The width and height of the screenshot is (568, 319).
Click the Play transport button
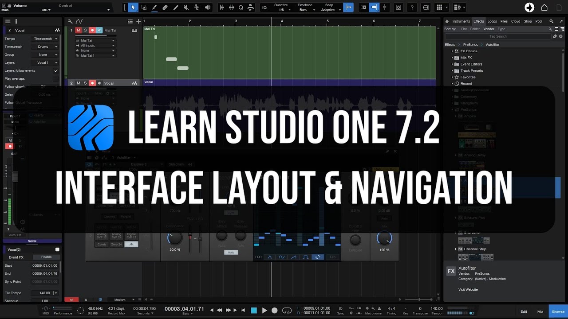(x=264, y=311)
